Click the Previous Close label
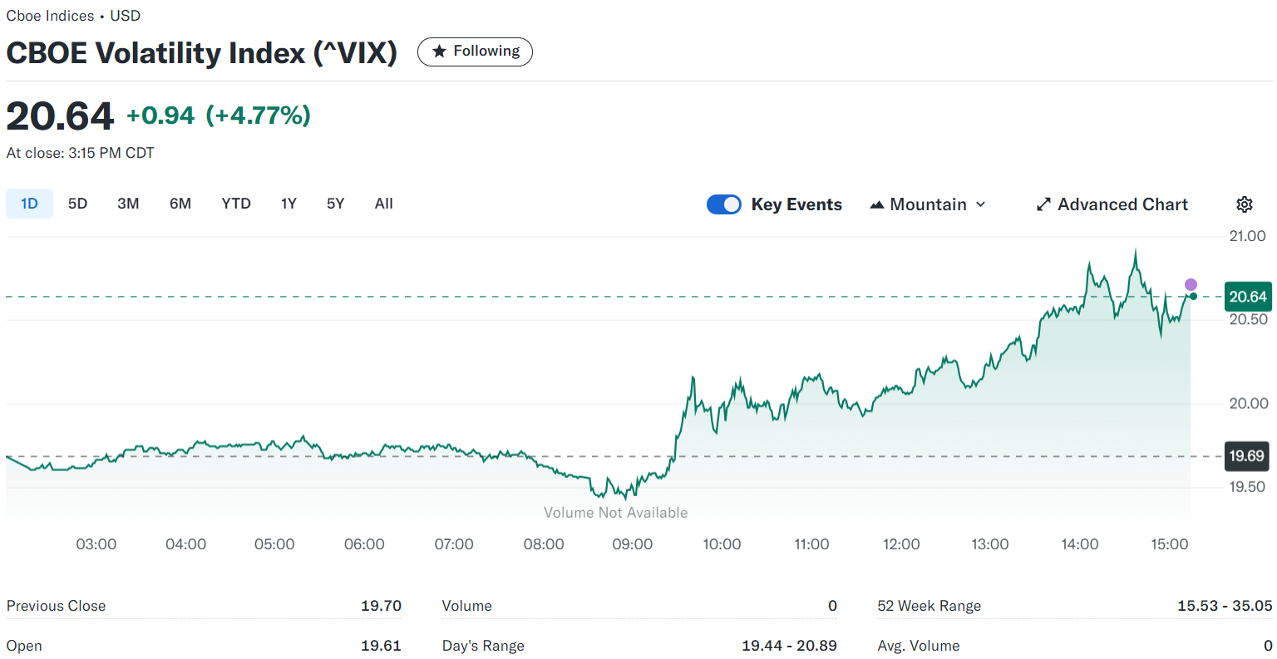Image resolution: width=1277 pixels, height=659 pixels. pyautogui.click(x=57, y=606)
